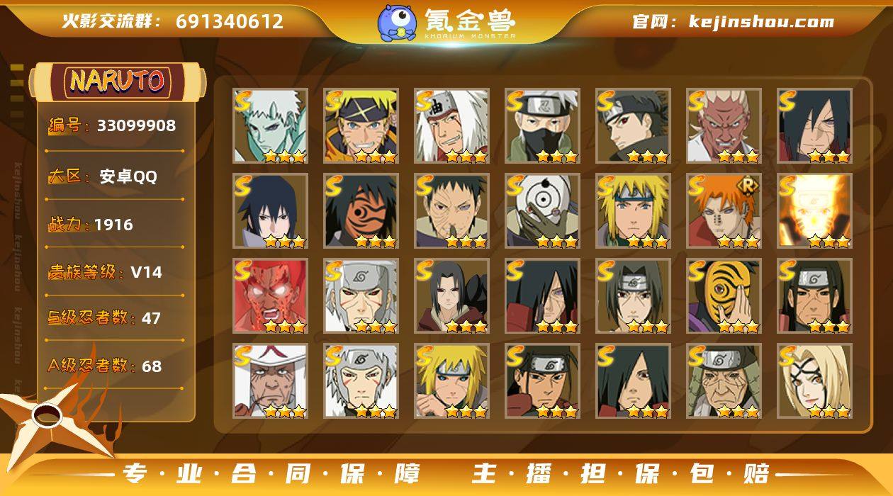Pick the orange-haired Pain portrait with R badge
Image resolution: width=893 pixels, height=496 pixels.
(x=724, y=211)
